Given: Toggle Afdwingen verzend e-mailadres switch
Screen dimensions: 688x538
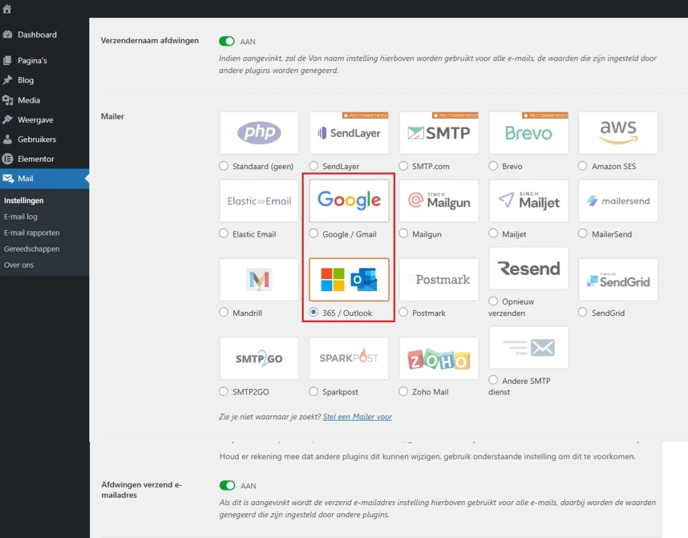Looking at the screenshot, I should [x=227, y=486].
